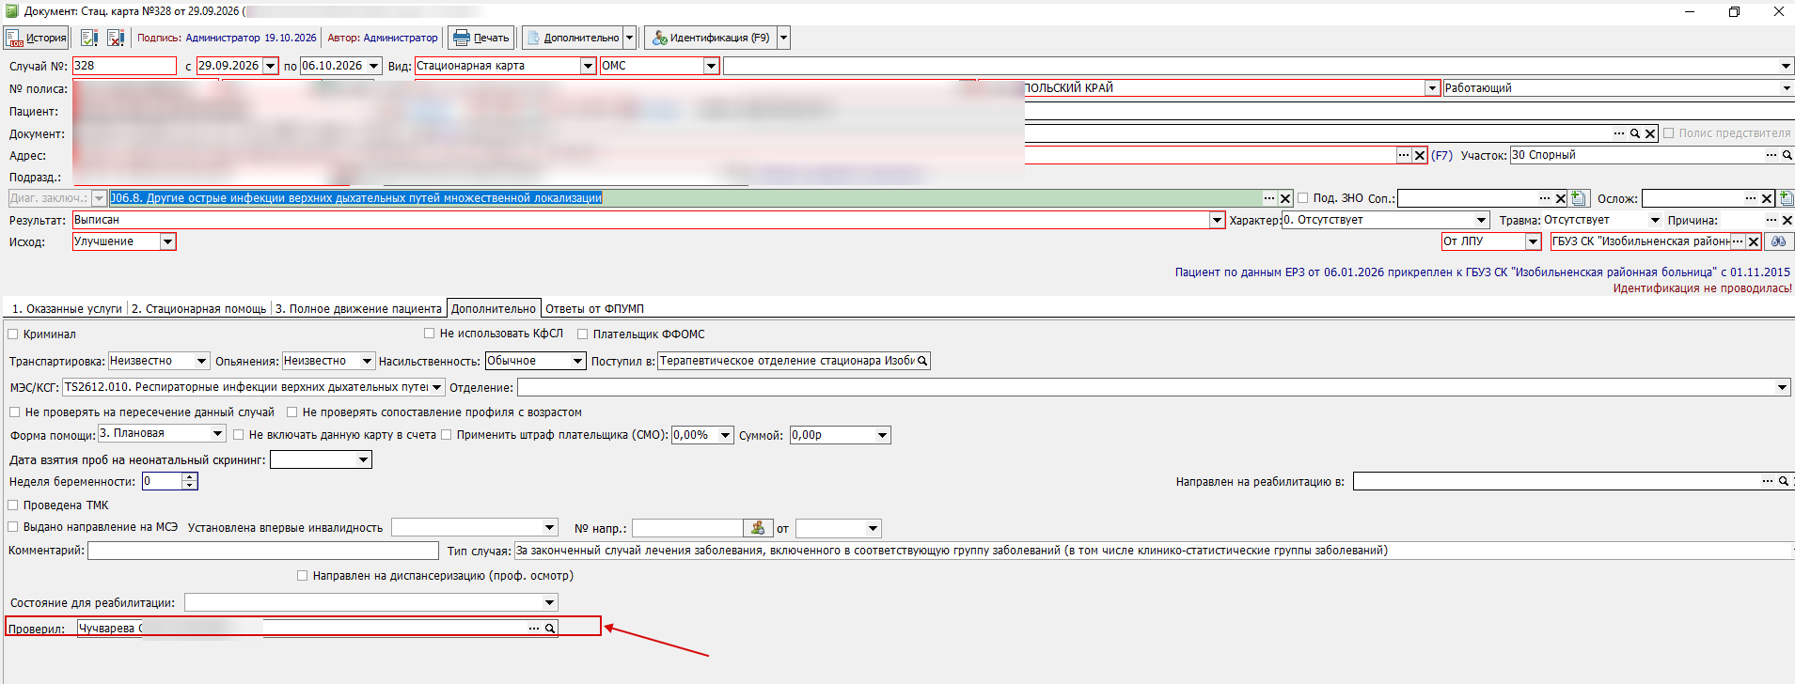
Task: Expand the Результат Выписан dropdown
Action: (1218, 220)
